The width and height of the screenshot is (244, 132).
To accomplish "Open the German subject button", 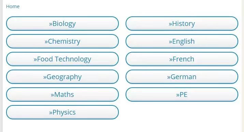I will pos(182,77).
